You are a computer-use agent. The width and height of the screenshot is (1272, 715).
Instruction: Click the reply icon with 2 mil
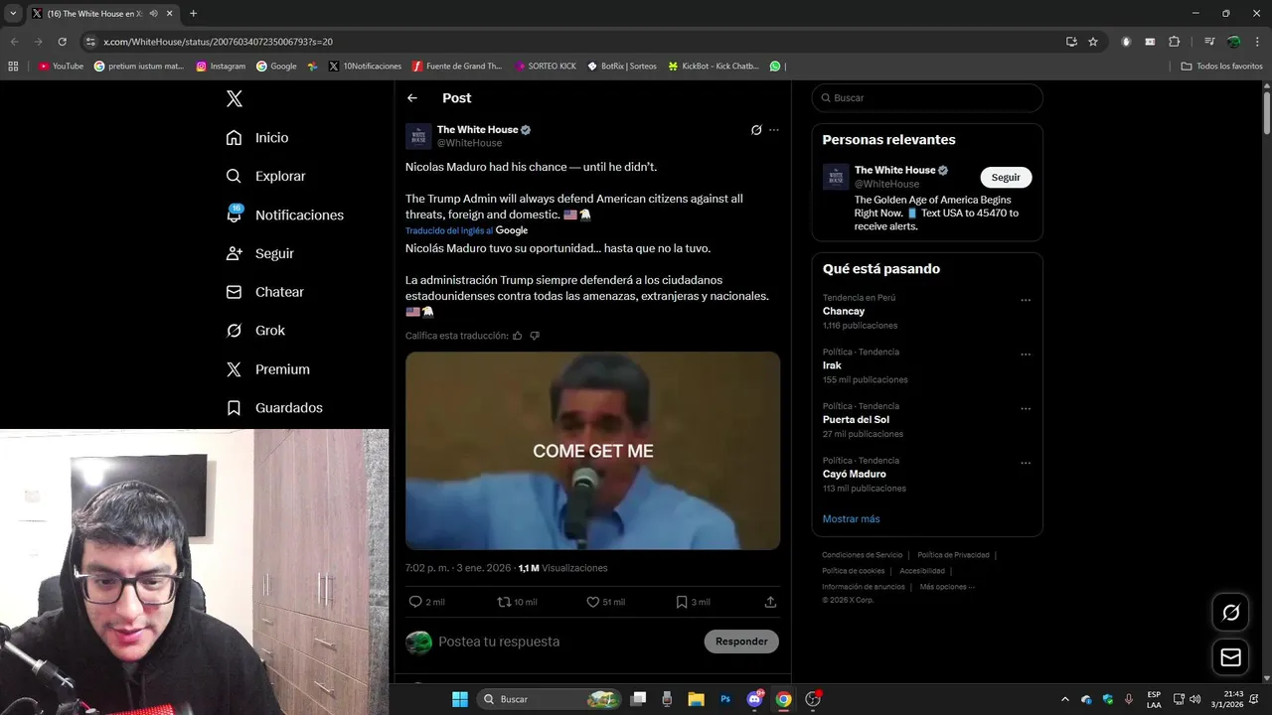point(415,602)
